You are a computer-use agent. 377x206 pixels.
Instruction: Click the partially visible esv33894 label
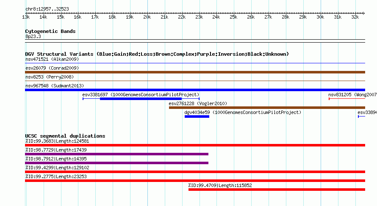click(367, 112)
